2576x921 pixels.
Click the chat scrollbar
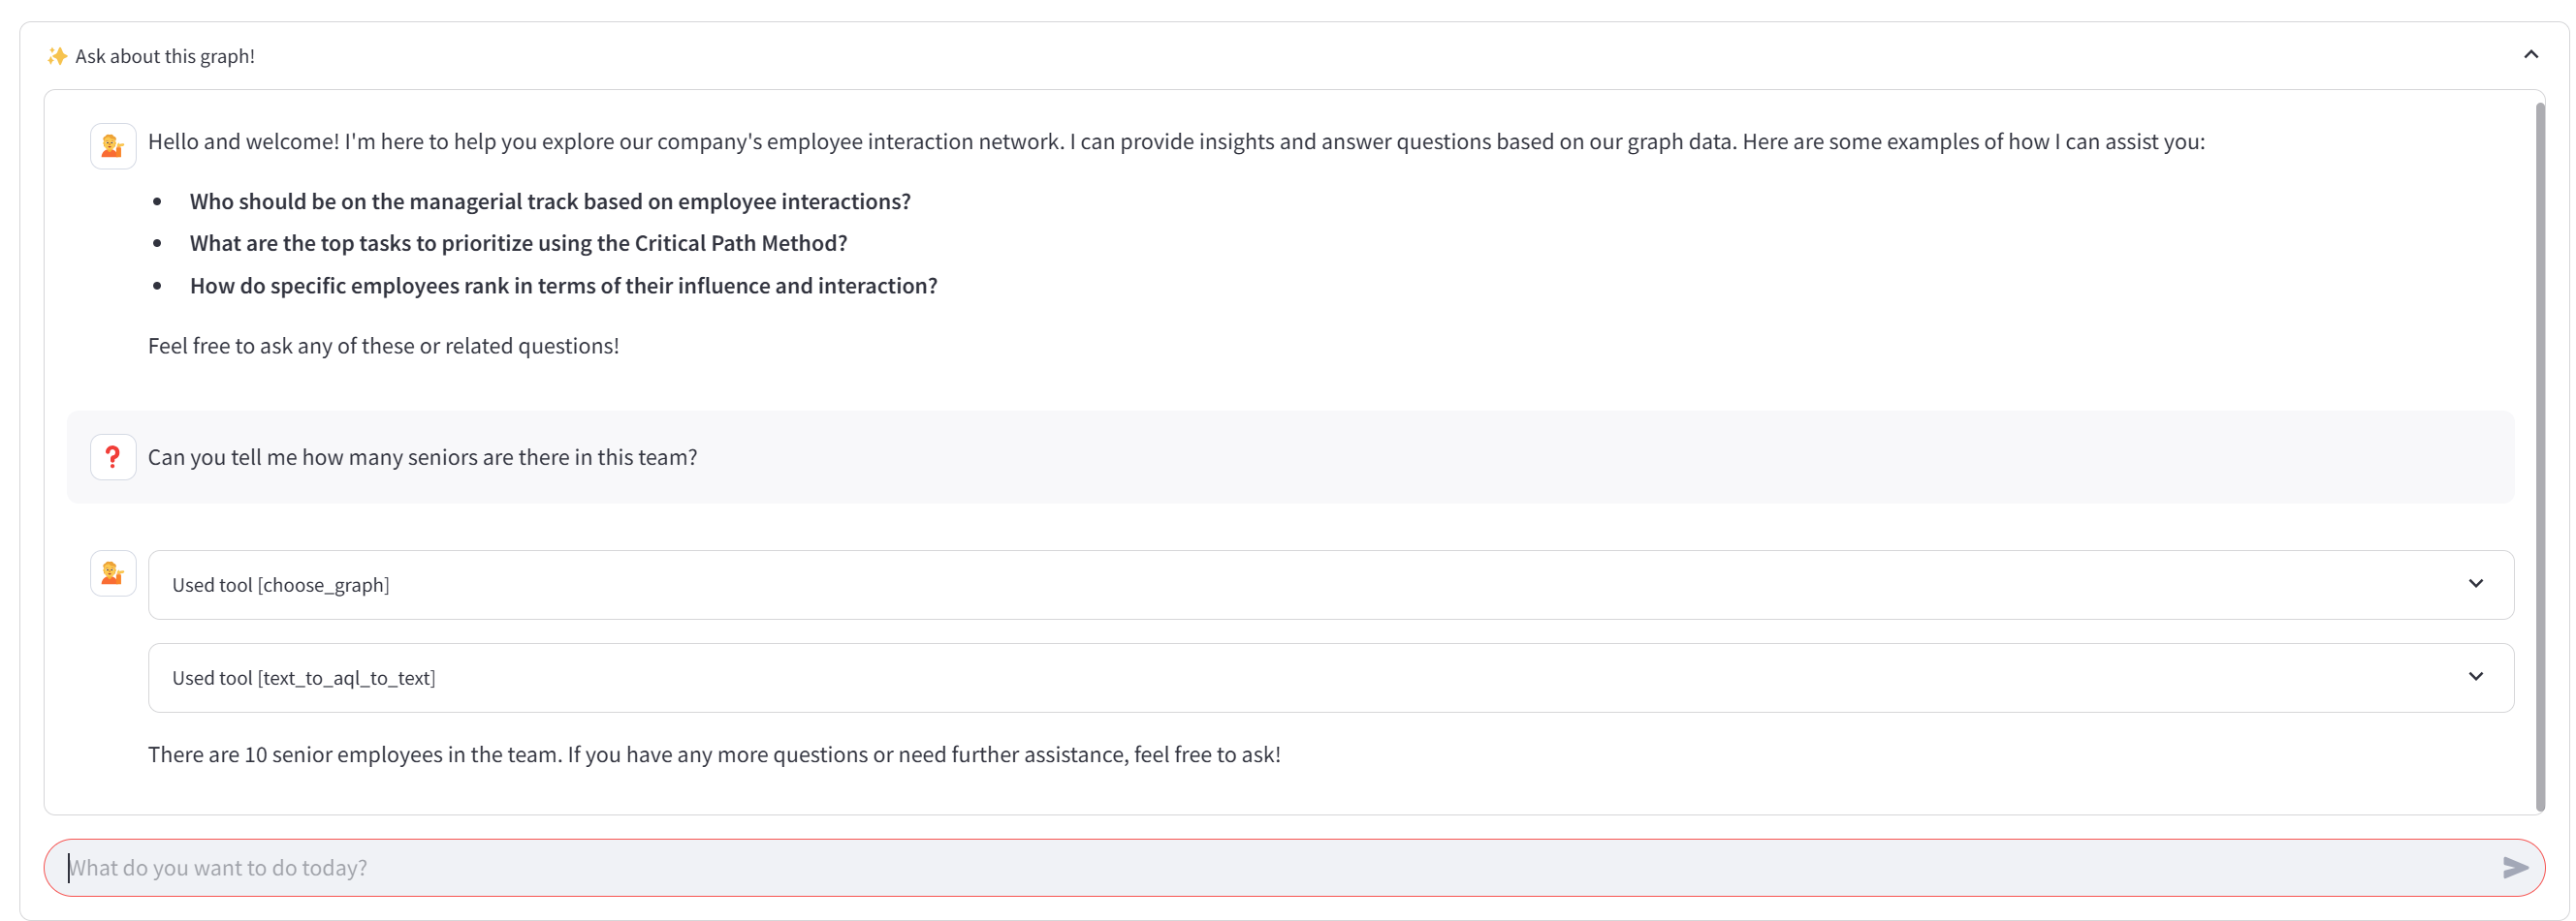point(2539,449)
